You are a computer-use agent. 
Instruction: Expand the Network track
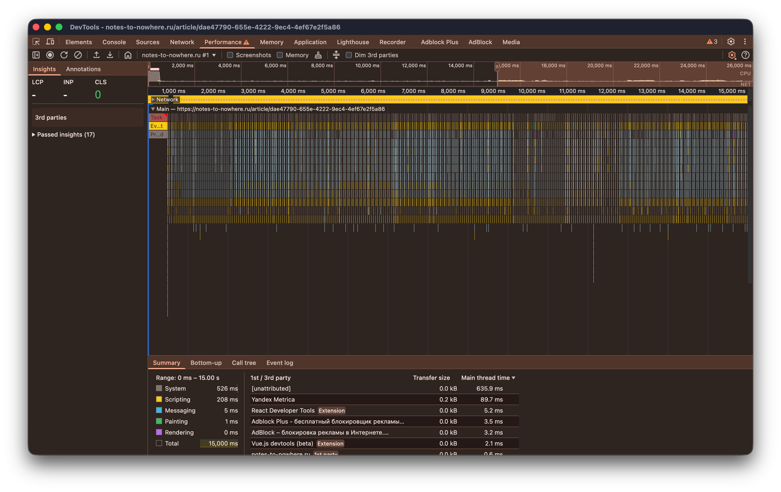point(153,99)
